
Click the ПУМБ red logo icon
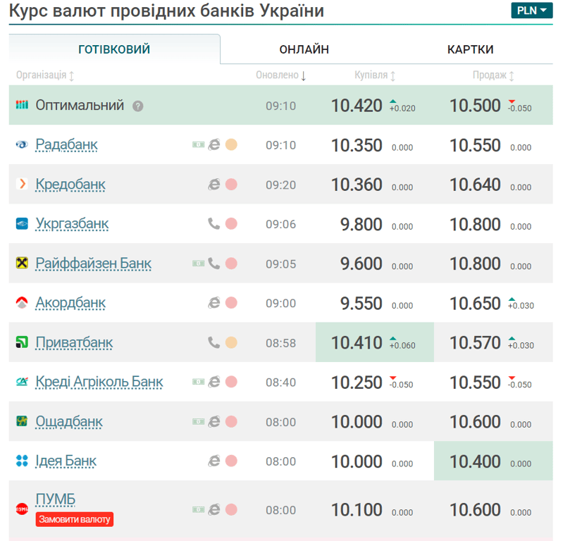22,509
